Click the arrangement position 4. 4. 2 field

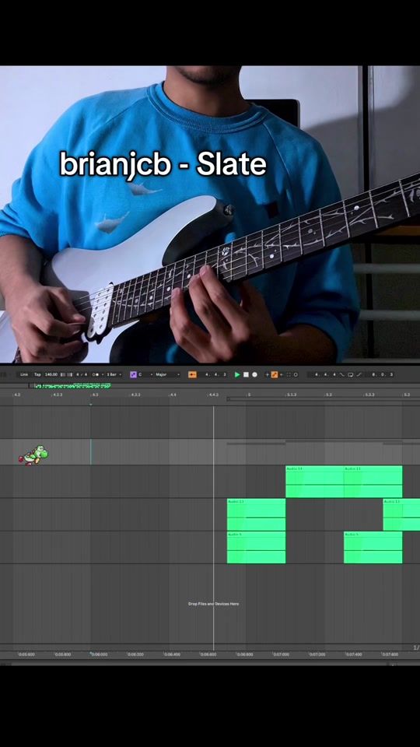click(215, 374)
